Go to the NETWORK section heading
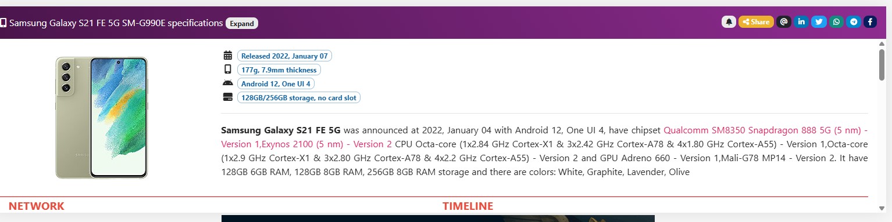892x222 pixels. tap(36, 206)
